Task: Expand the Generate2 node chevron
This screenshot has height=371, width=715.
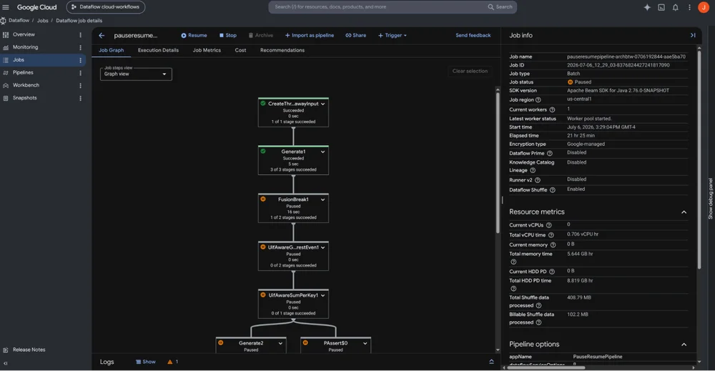Action: click(x=280, y=343)
